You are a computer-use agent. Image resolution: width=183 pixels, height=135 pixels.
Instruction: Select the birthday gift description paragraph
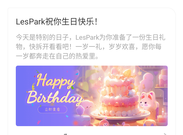point(90,47)
